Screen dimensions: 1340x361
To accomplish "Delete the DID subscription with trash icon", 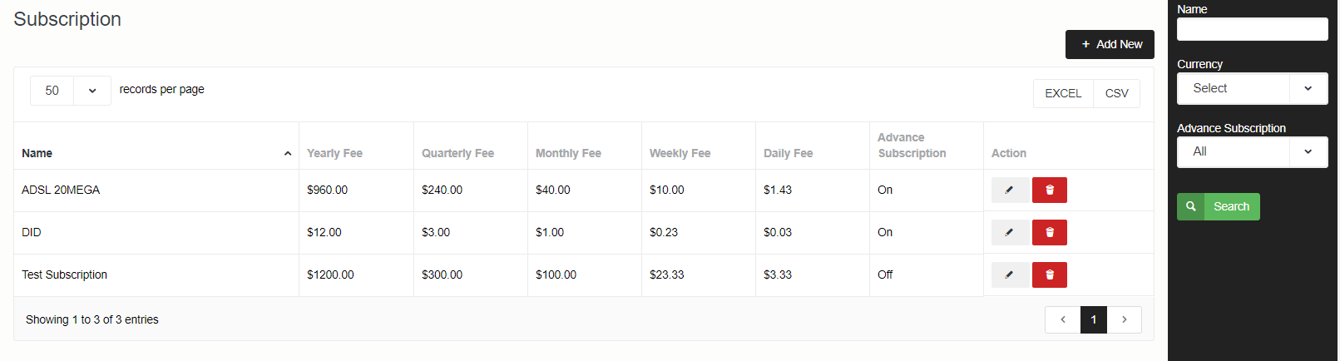I will pos(1049,232).
